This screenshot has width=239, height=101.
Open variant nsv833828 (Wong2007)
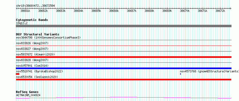[x=32, y=60]
